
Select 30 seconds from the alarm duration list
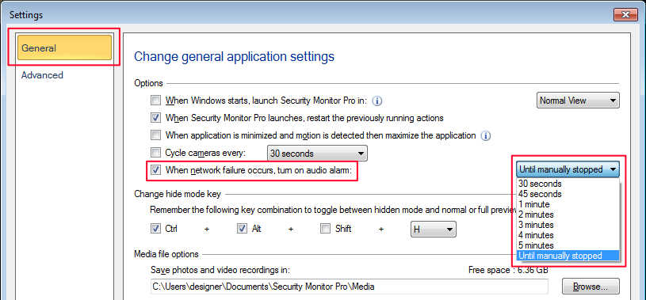tap(568, 184)
